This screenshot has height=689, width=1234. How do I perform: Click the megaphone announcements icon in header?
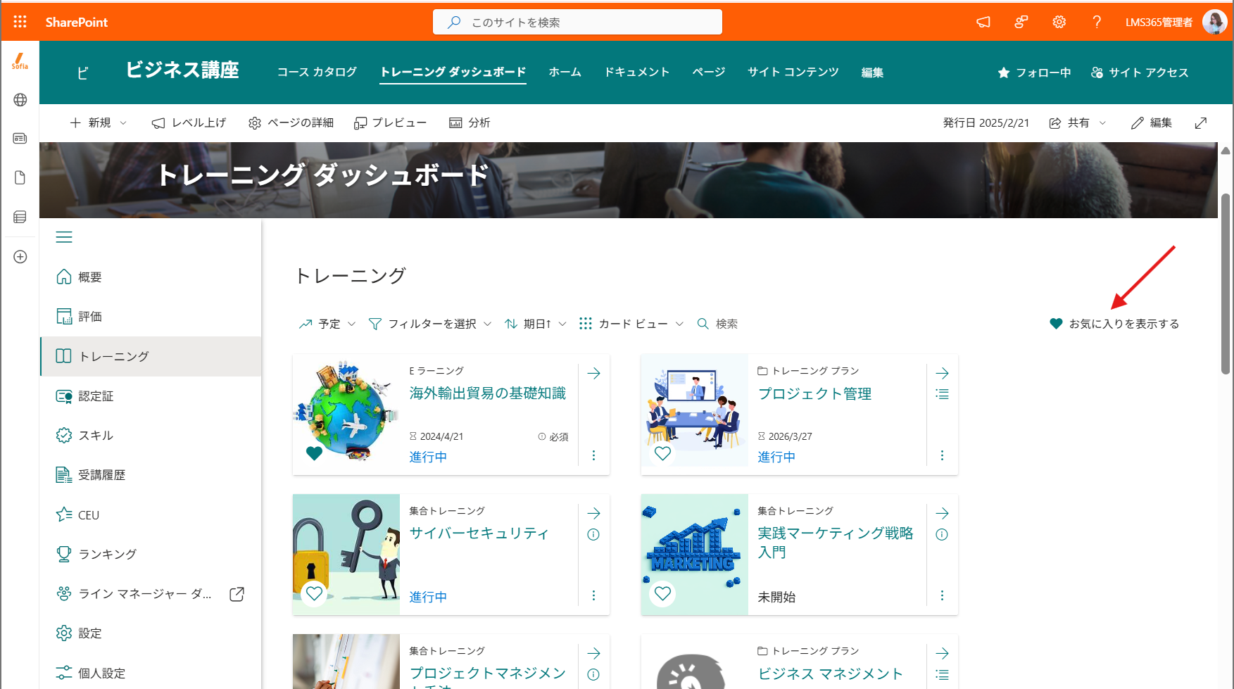pyautogui.click(x=983, y=23)
